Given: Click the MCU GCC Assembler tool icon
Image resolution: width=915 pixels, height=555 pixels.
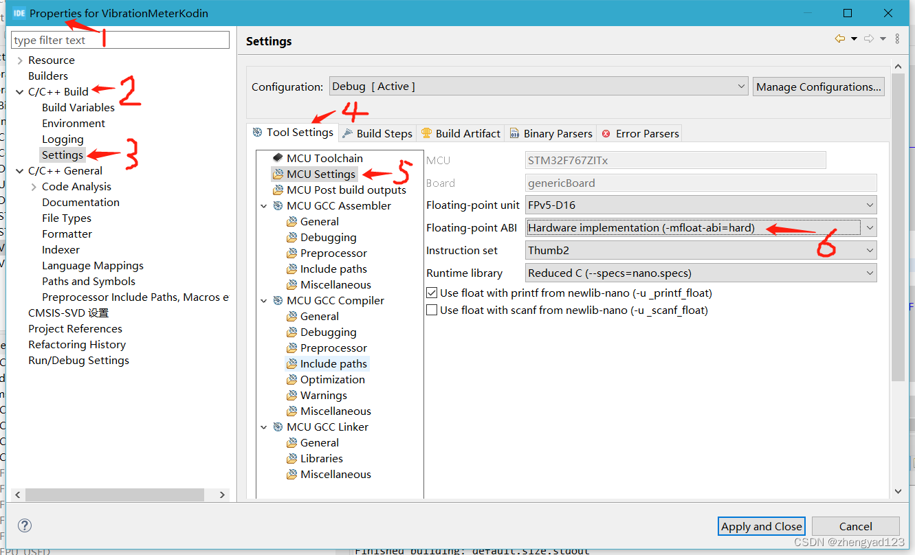Looking at the screenshot, I should pos(278,205).
